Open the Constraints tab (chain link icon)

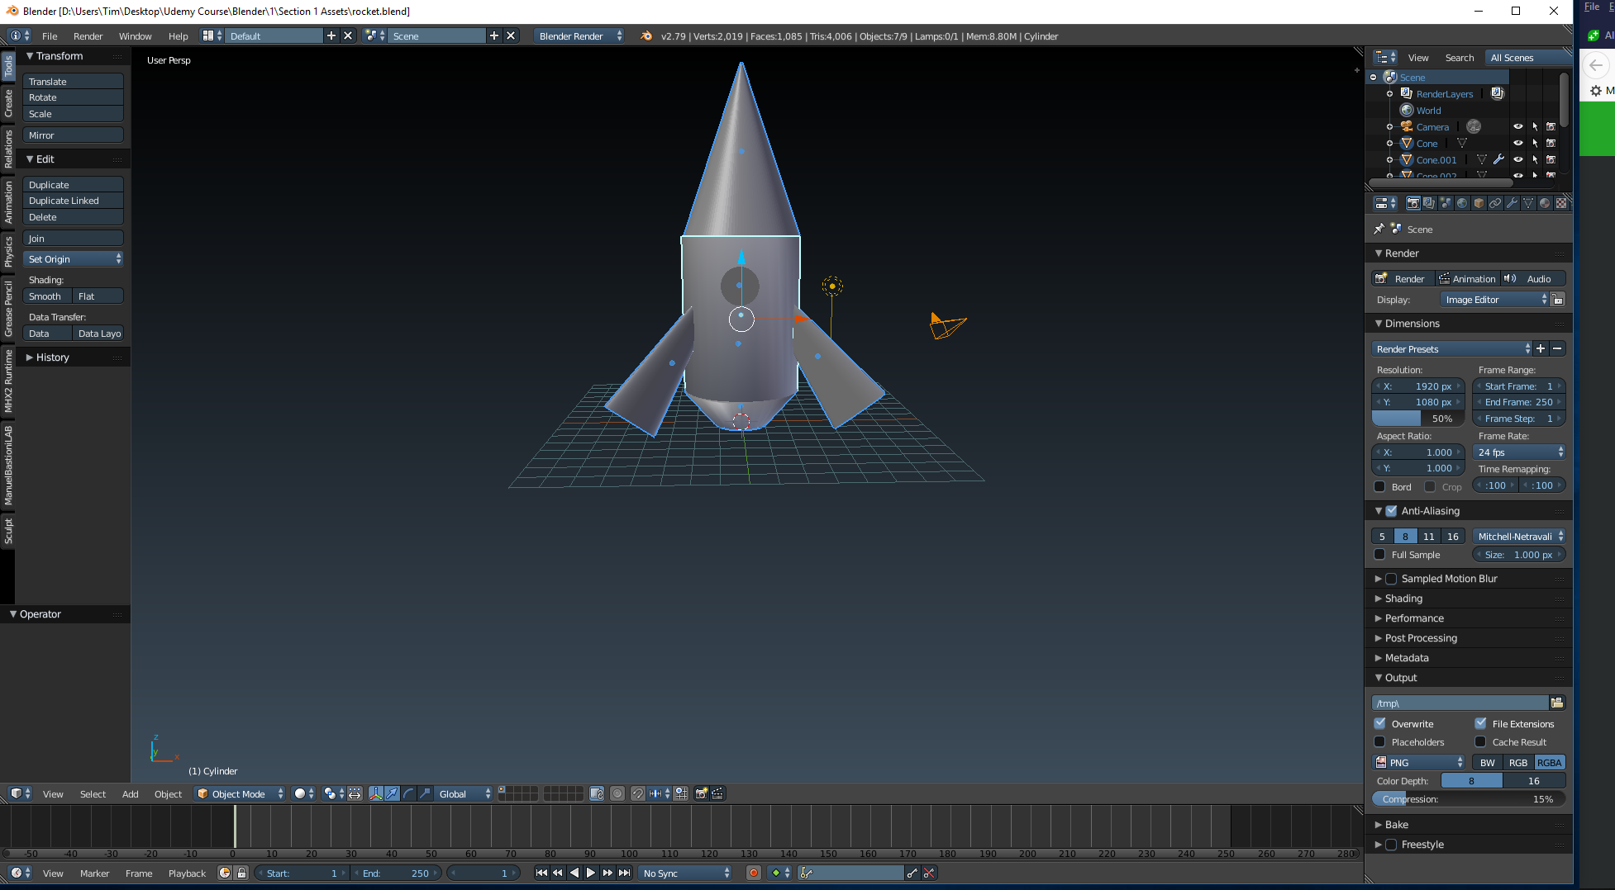click(x=1495, y=203)
